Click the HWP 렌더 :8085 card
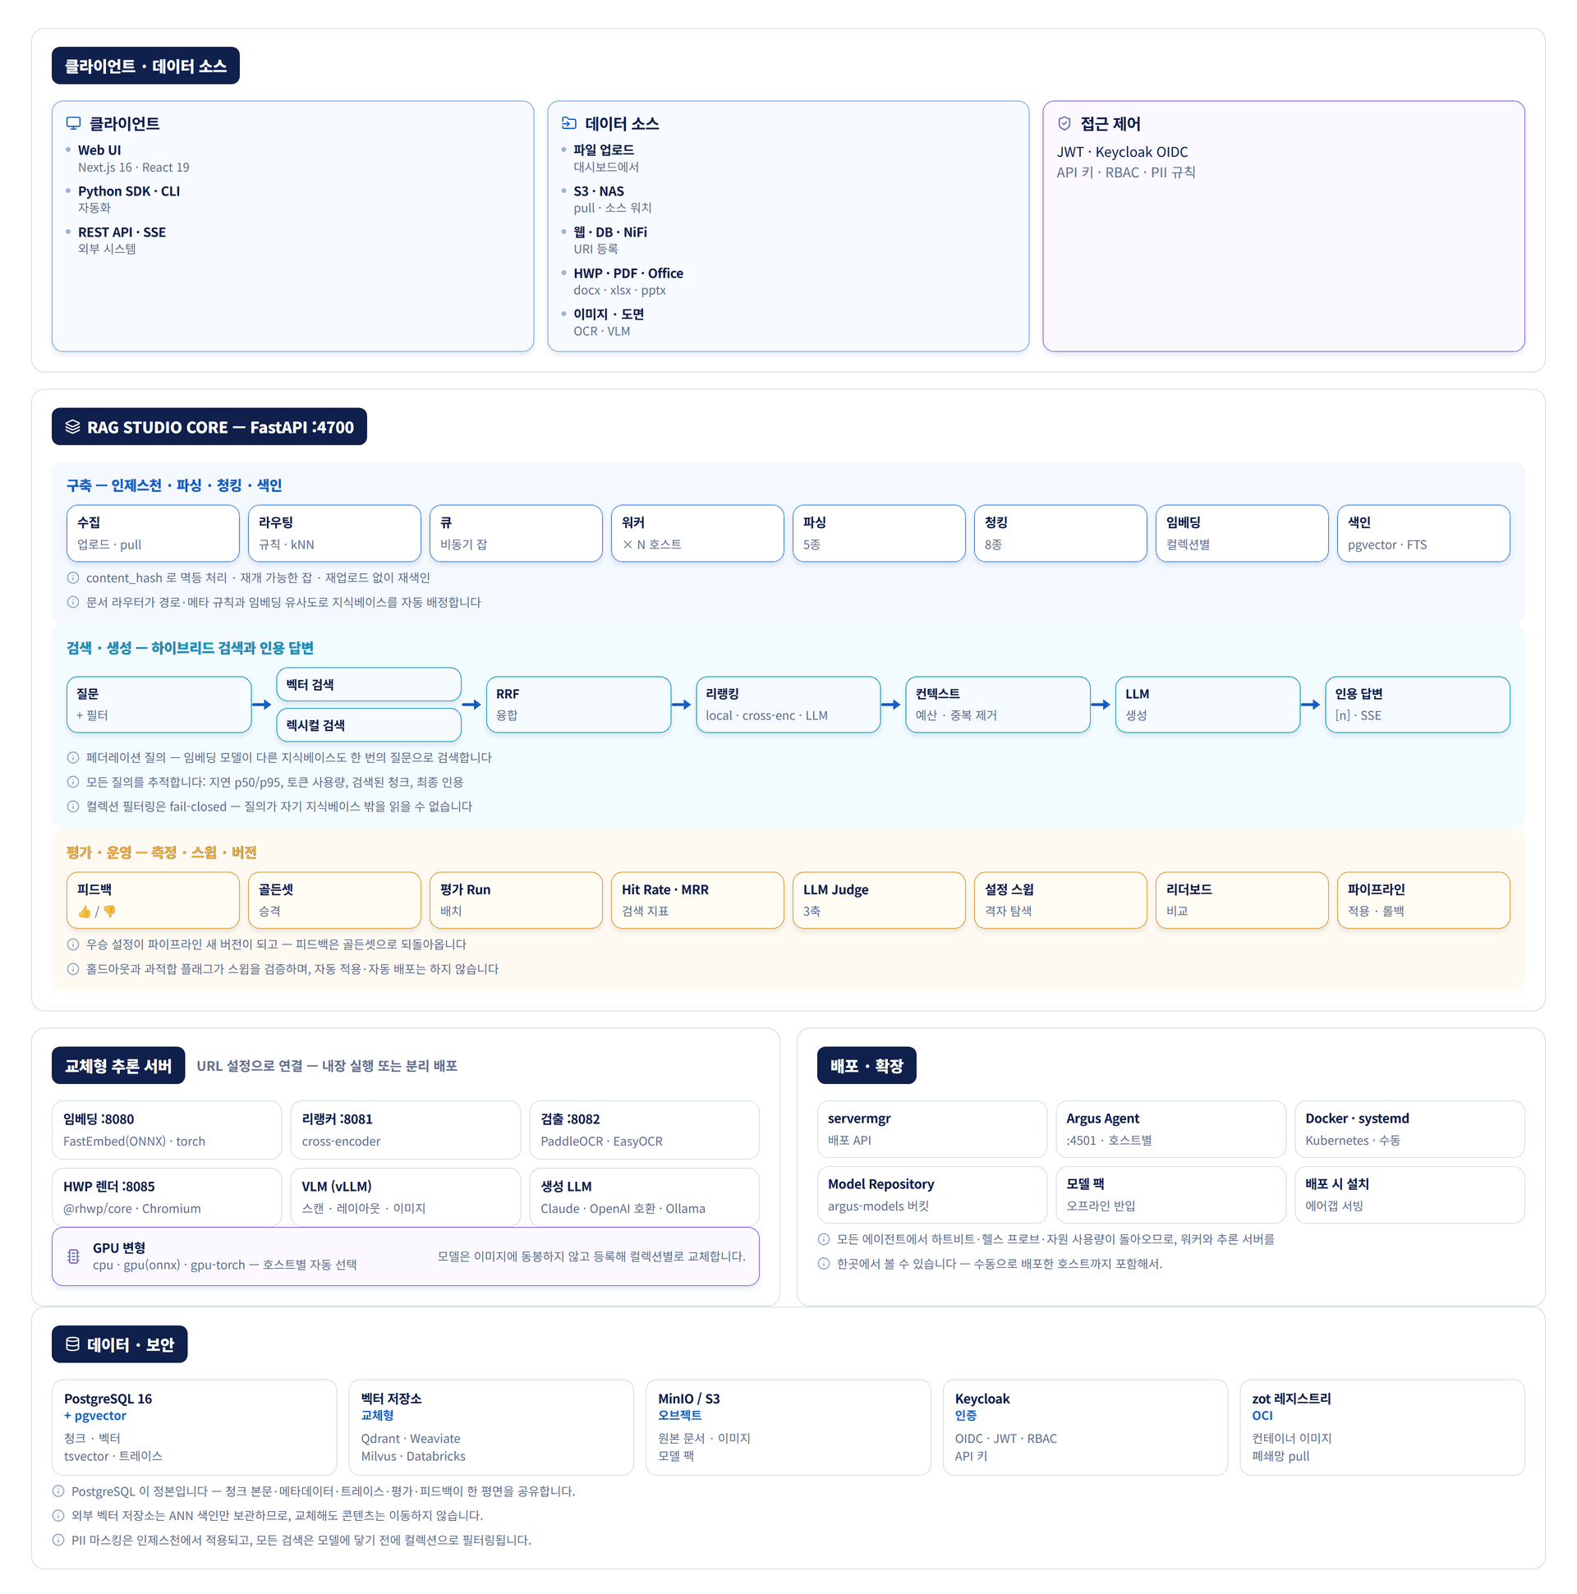This screenshot has height=1594, width=1577. coord(167,1197)
